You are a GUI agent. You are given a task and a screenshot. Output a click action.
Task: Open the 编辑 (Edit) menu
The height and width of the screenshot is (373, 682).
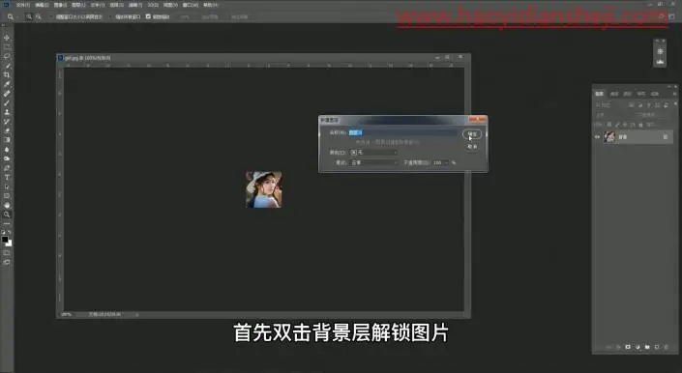pos(42,5)
